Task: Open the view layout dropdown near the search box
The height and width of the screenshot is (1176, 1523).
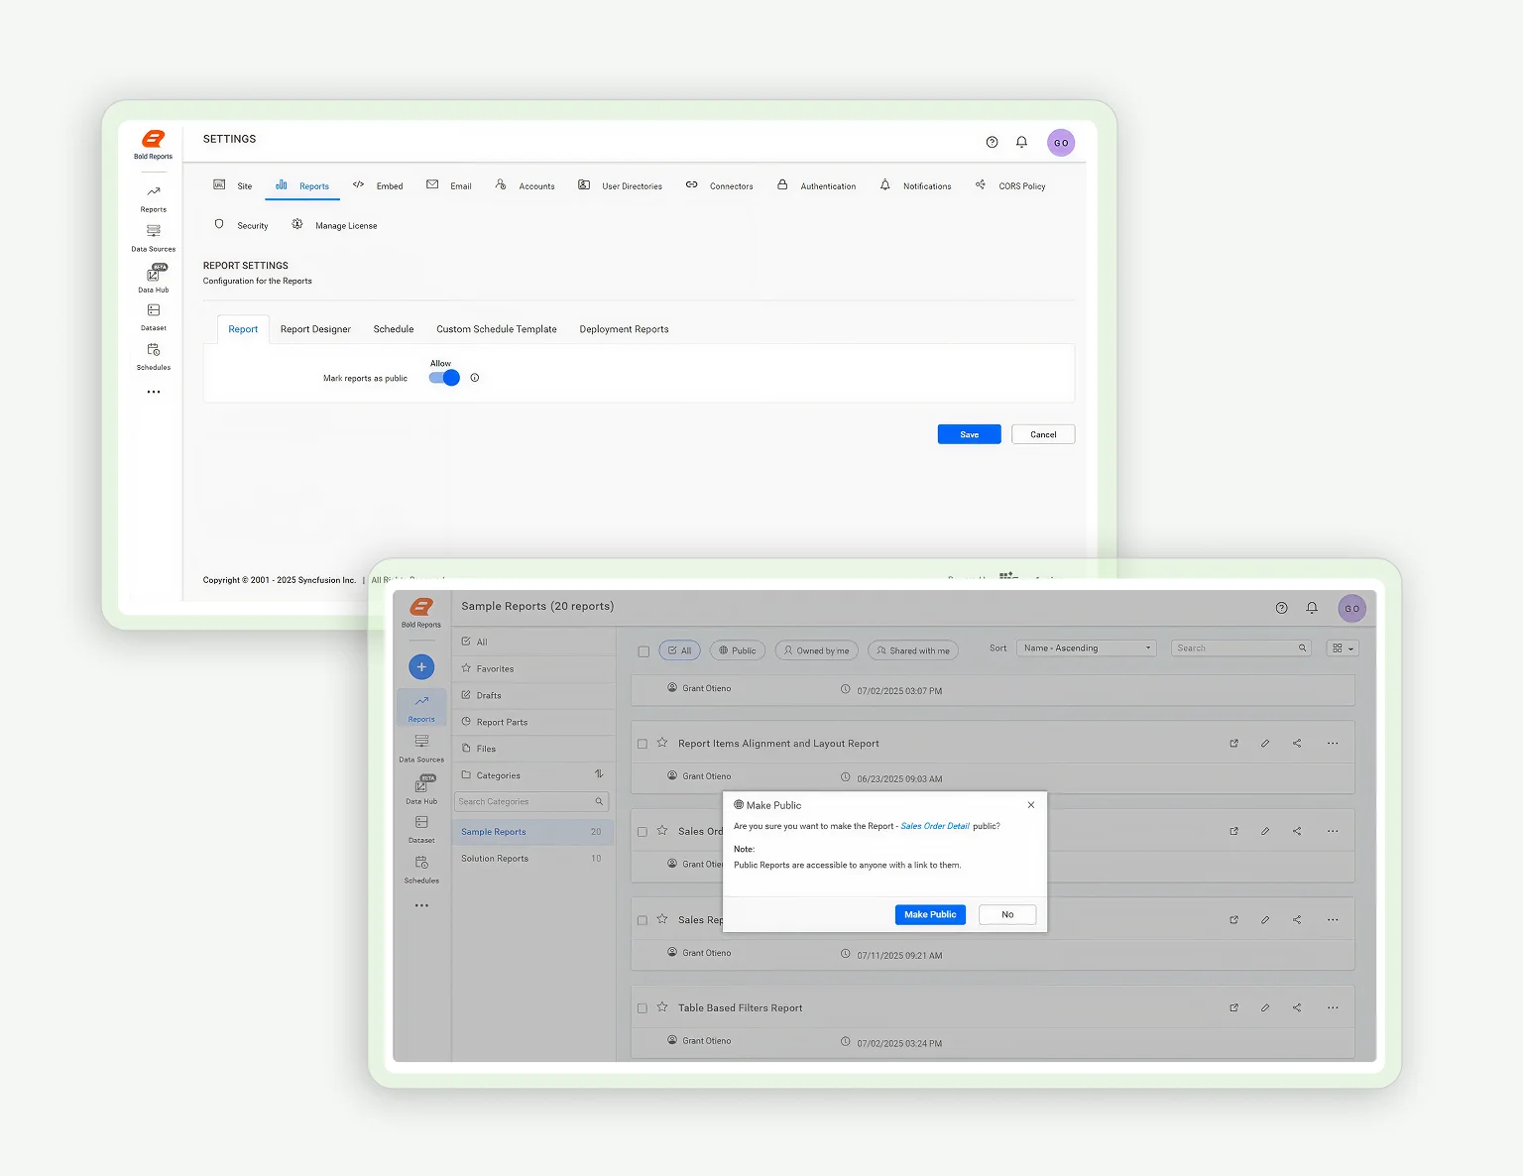Action: pos(1342,647)
